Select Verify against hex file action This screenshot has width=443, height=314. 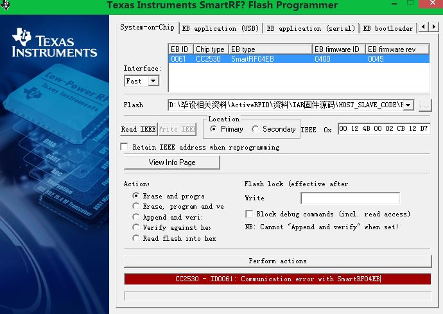point(136,227)
